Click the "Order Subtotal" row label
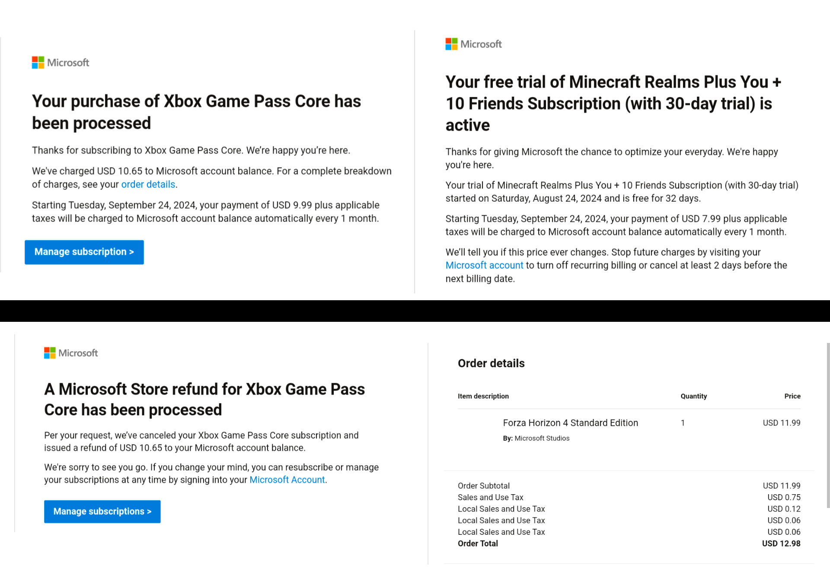 pos(483,486)
